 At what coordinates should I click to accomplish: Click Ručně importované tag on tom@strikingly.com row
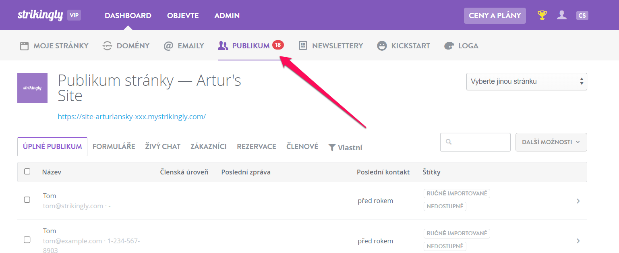457,193
